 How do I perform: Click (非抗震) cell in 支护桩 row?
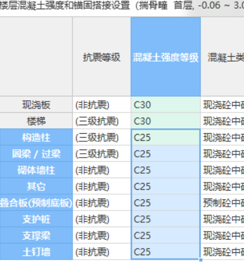102,219
